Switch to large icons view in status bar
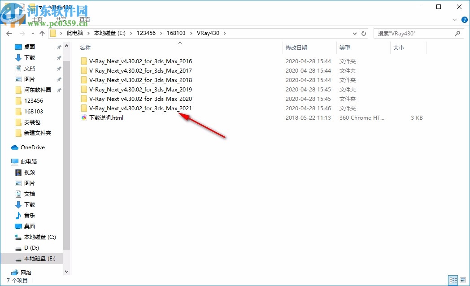Image resolution: width=470 pixels, height=286 pixels. coord(463,280)
